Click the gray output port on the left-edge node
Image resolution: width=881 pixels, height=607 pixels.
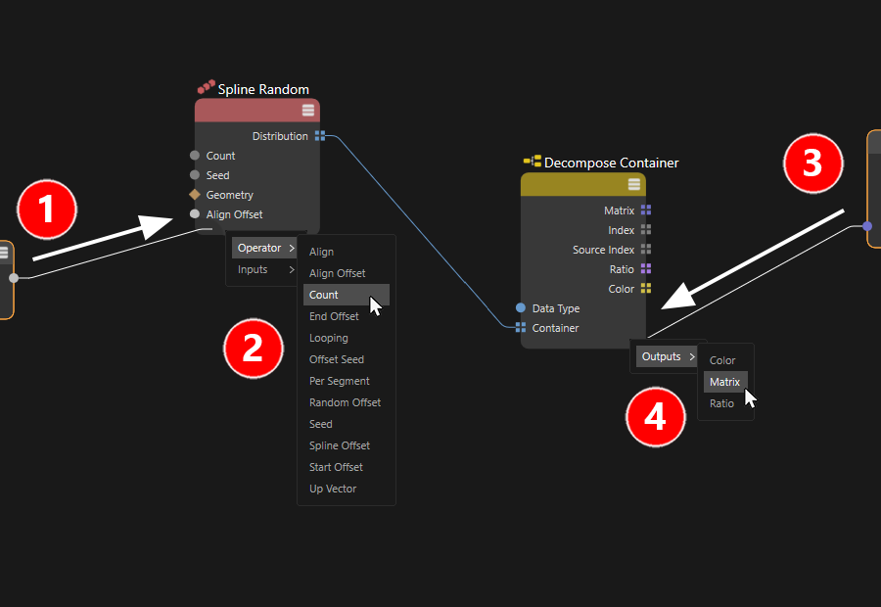14,278
